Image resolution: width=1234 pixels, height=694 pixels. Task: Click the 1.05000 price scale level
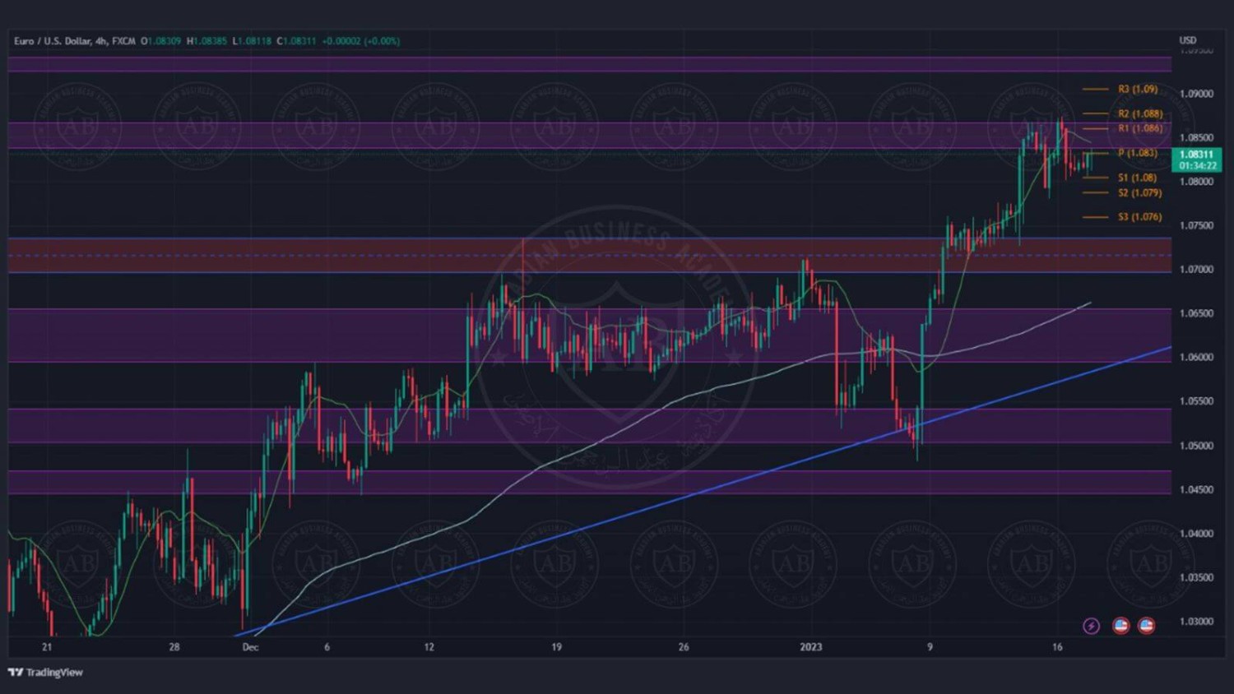click(x=1196, y=446)
